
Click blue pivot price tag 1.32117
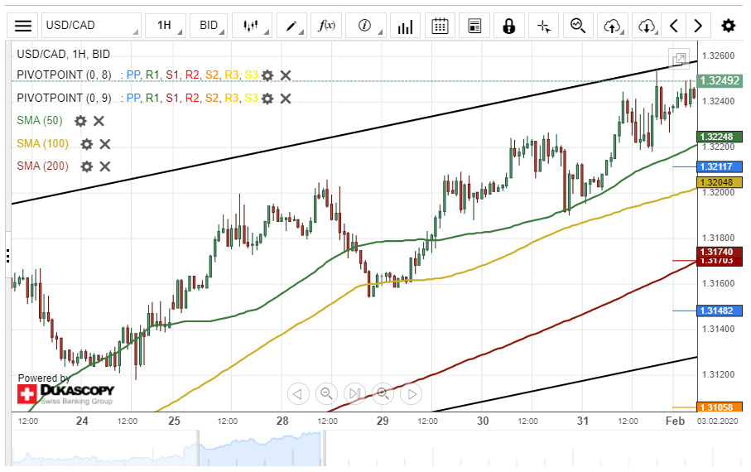tap(720, 166)
